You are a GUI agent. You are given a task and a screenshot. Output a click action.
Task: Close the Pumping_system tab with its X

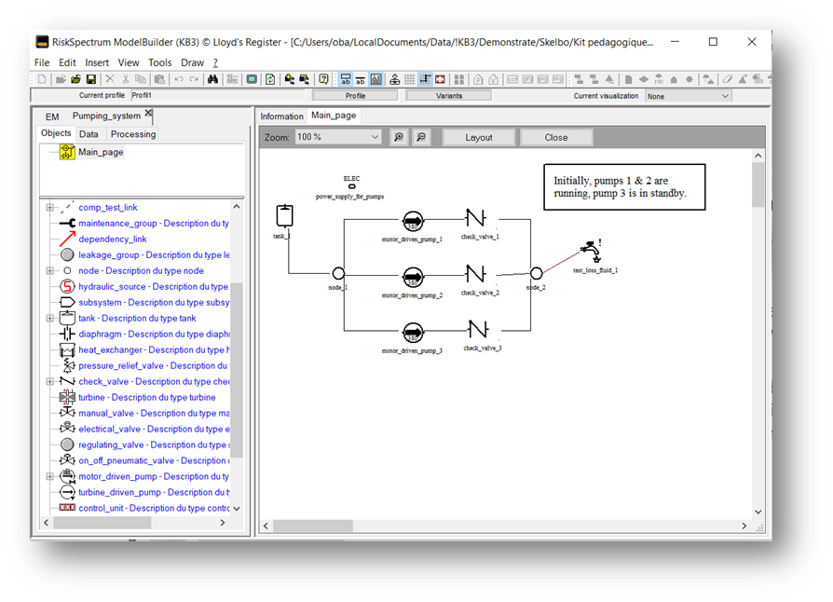[148, 113]
